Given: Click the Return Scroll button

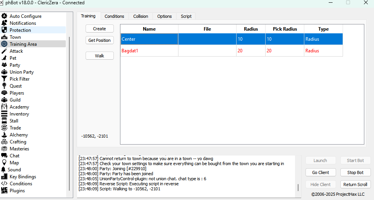Looking at the screenshot, I should [355, 184].
